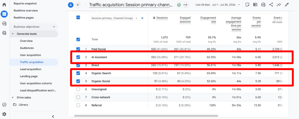Collapse the sidebar with the left chevron

click(53, 117)
